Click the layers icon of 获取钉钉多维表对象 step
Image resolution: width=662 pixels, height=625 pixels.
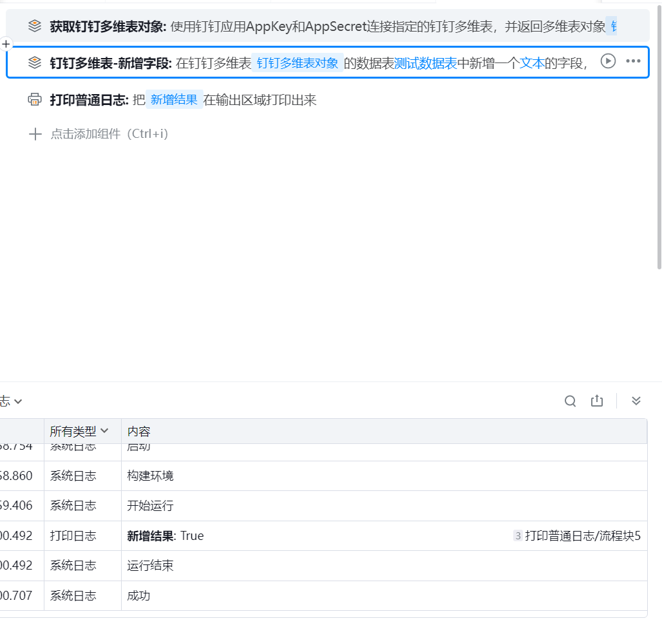pyautogui.click(x=35, y=26)
